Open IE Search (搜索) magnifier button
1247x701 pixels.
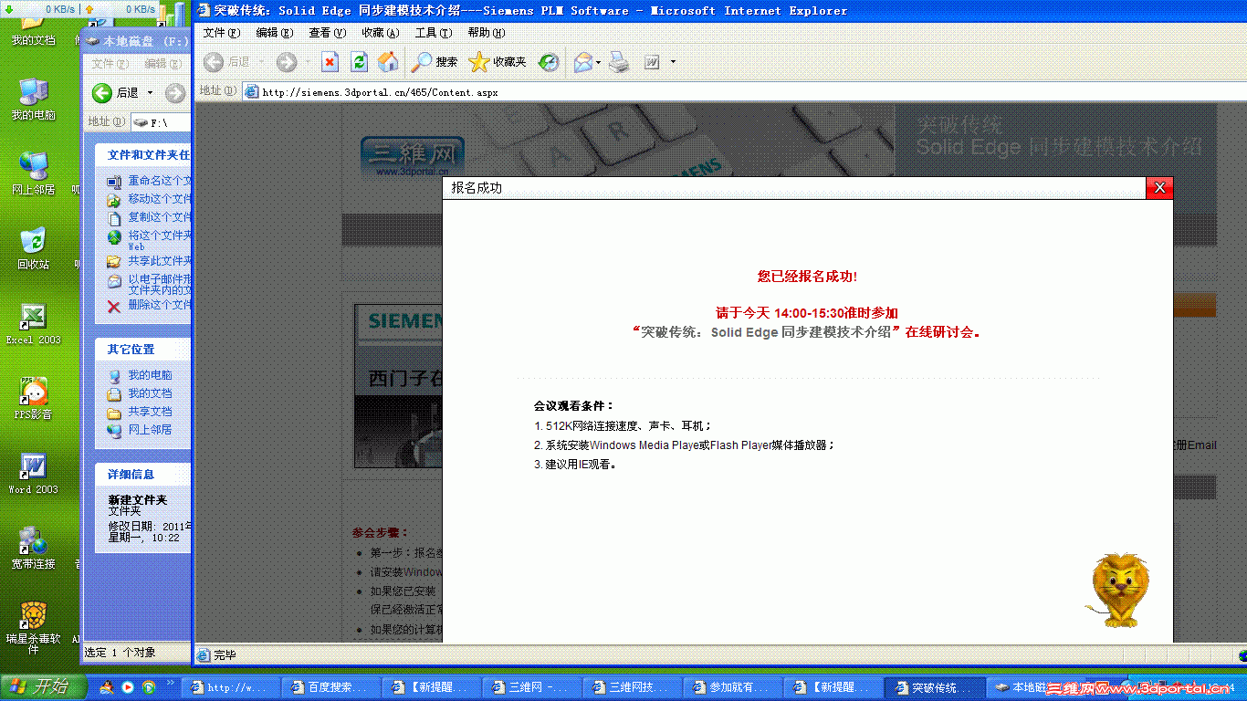[435, 61]
